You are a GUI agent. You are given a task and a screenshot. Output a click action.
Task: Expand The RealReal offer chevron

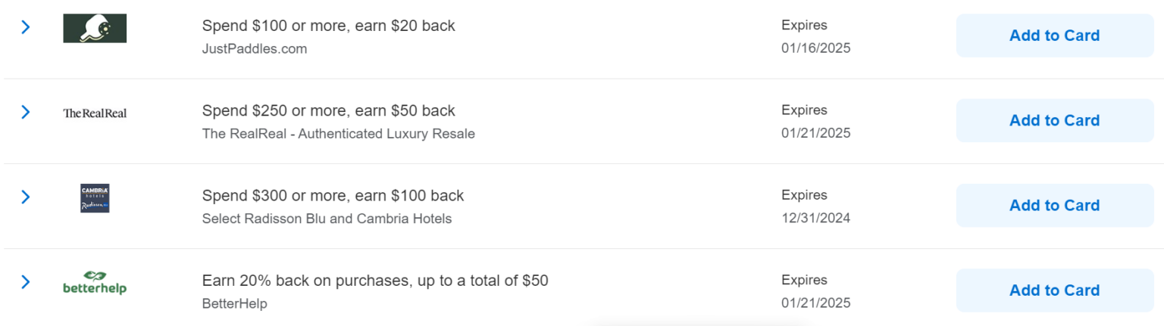click(26, 112)
